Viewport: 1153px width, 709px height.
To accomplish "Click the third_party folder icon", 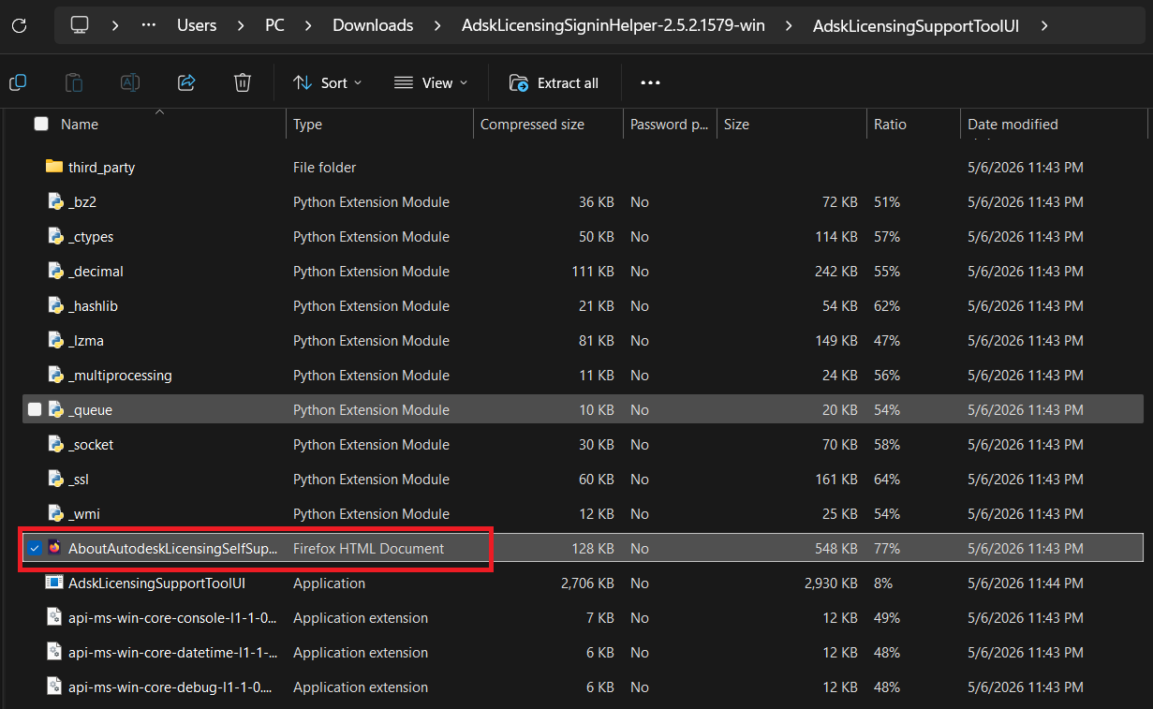I will 54,167.
